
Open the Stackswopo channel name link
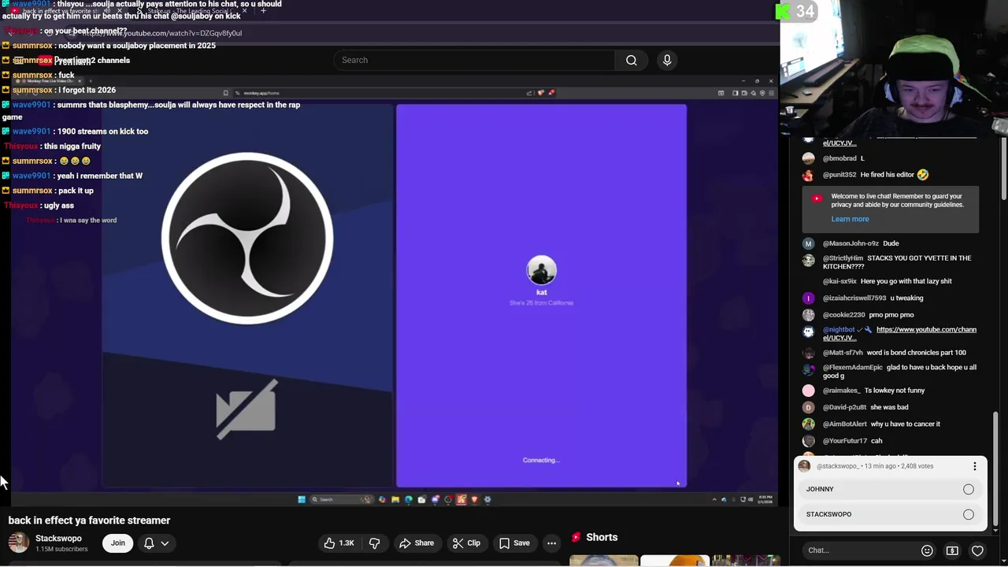click(58, 538)
